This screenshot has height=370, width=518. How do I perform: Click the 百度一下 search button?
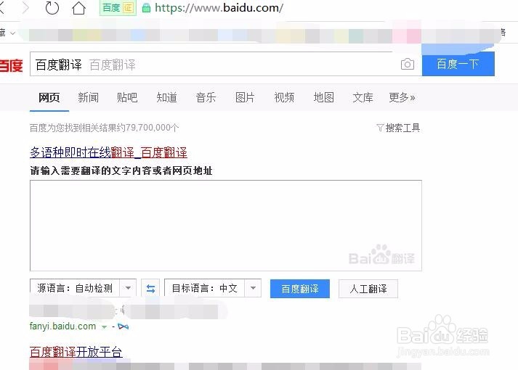(x=458, y=64)
